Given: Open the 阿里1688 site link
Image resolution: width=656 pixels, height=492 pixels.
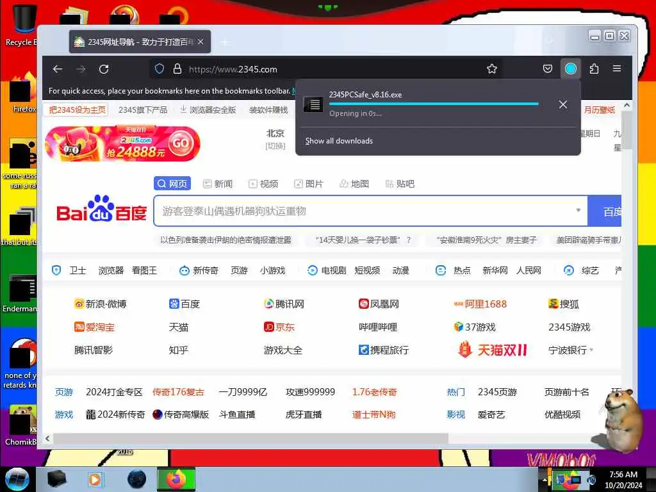Looking at the screenshot, I should tap(480, 304).
